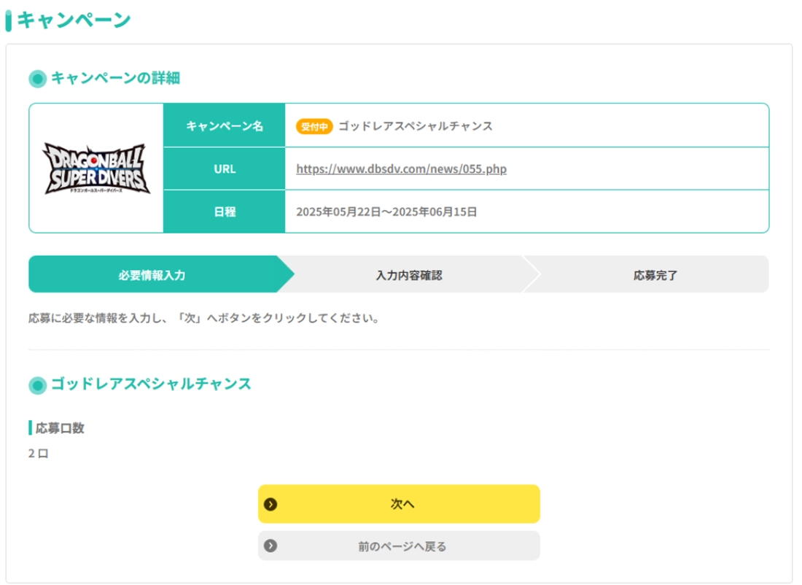
Task: Click the circle bullet icon beside キャンペーンの詳細
Action: click(x=37, y=79)
